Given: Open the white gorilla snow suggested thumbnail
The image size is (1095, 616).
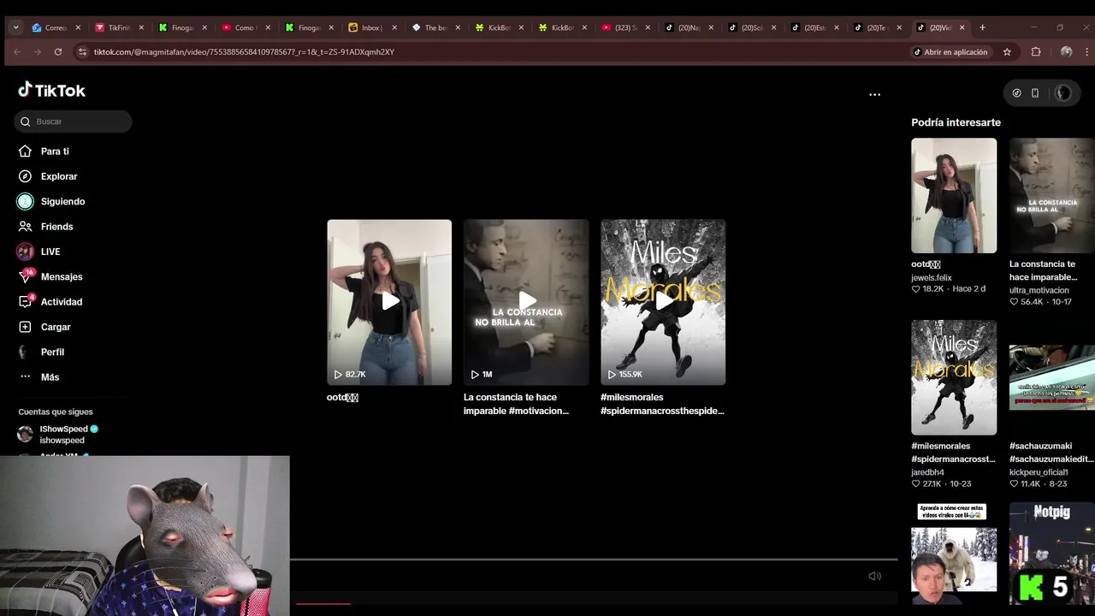Looking at the screenshot, I should [954, 554].
